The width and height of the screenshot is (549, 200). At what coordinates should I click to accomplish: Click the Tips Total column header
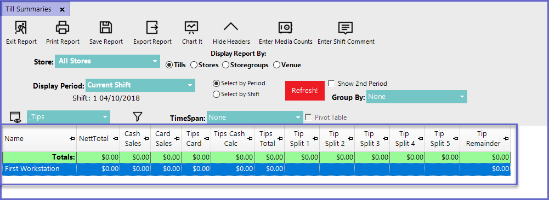(x=269, y=139)
